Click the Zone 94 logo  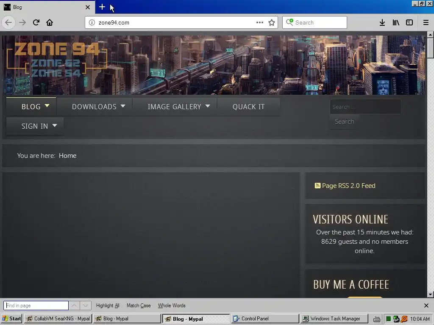tap(57, 59)
